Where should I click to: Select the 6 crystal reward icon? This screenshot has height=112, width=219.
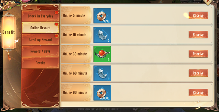[102, 73]
